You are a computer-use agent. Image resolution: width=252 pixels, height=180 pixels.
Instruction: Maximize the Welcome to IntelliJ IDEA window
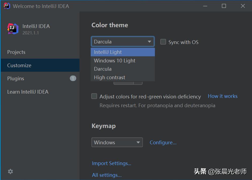[224, 6]
